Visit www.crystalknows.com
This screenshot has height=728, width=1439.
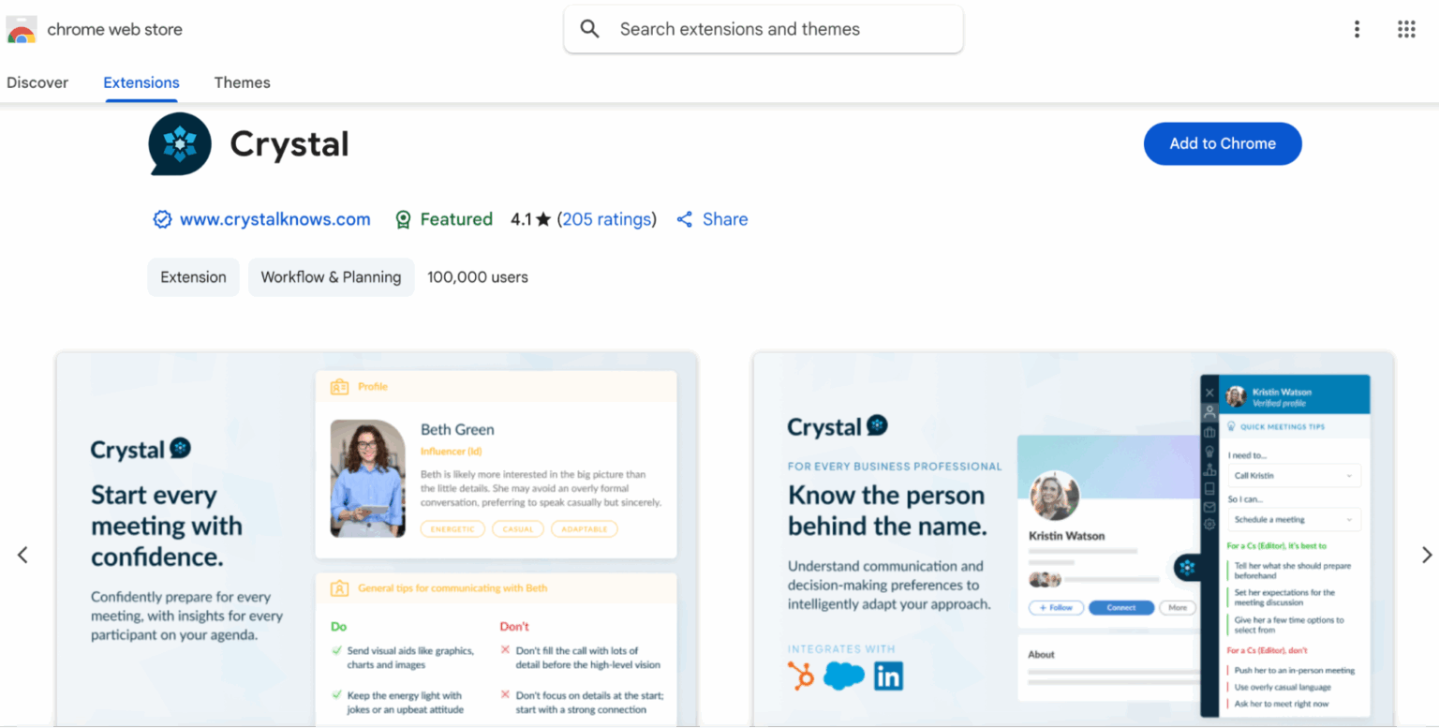point(274,218)
